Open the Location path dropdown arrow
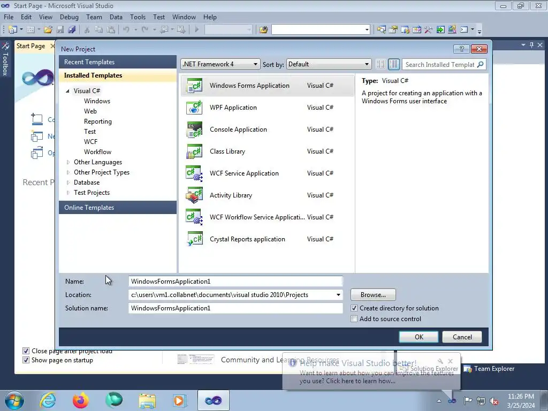Image resolution: width=548 pixels, height=411 pixels. 338,295
